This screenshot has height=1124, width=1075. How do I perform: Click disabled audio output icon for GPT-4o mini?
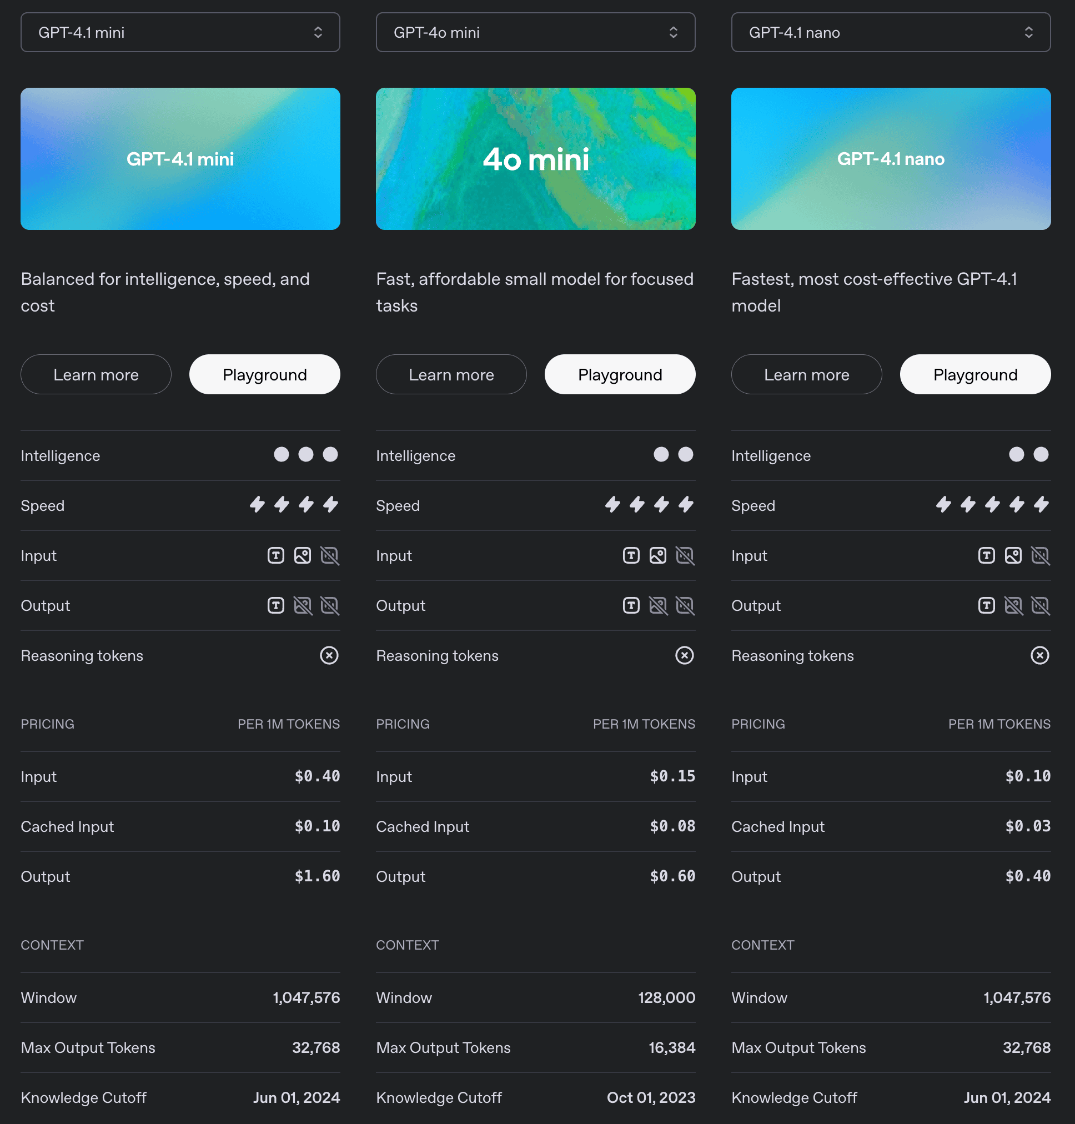(x=685, y=605)
